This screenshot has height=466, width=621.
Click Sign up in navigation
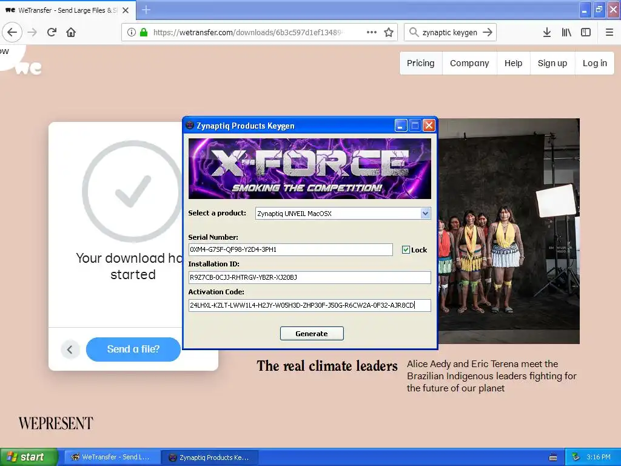[x=552, y=63]
